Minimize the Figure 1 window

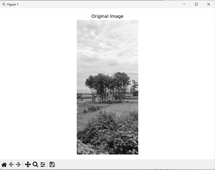184,4
